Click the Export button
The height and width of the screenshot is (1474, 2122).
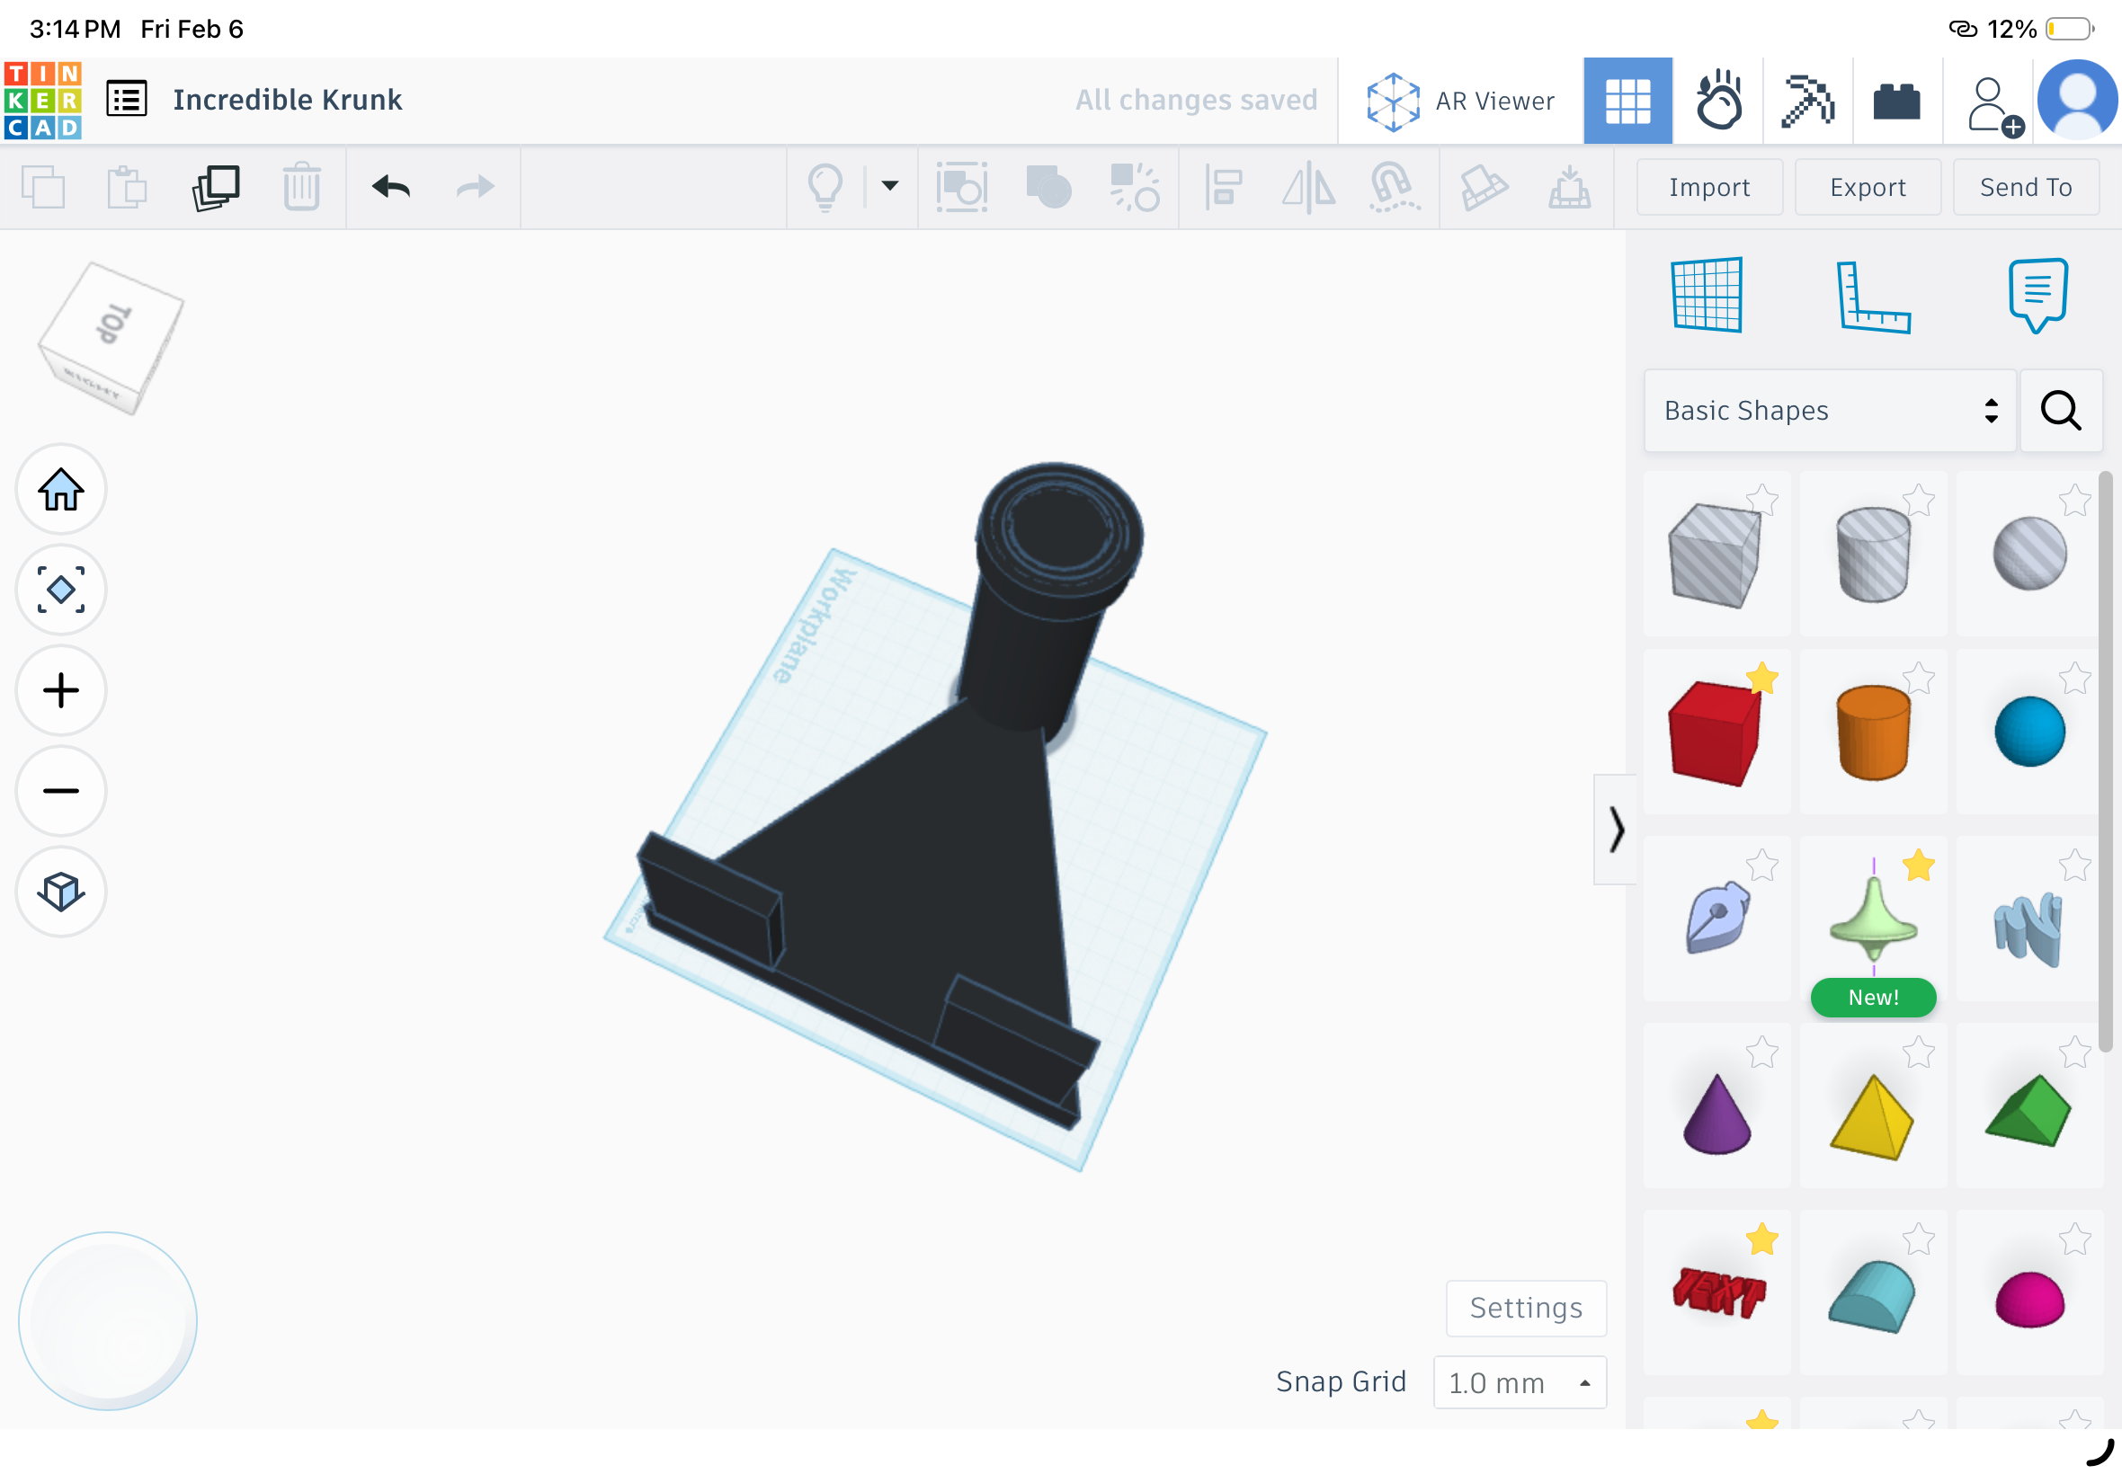click(1867, 188)
